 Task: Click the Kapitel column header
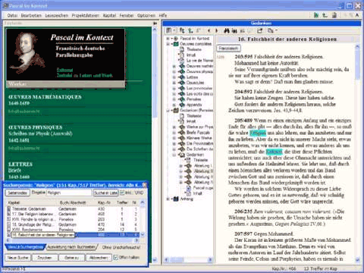(32, 202)
